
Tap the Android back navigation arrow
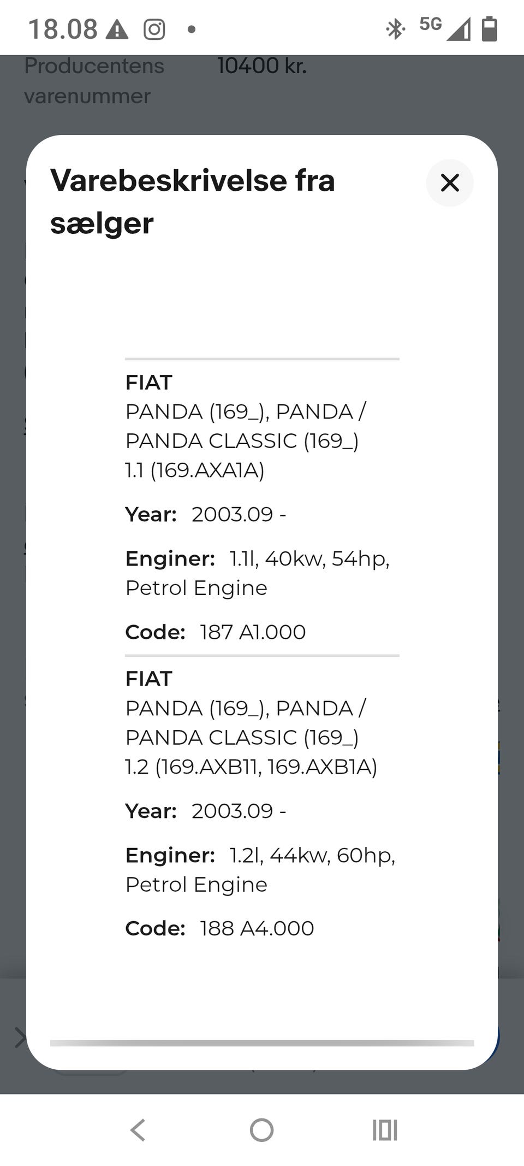point(138,1130)
